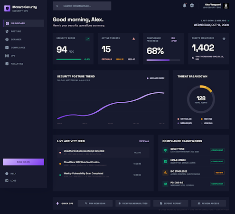Start a scan with New Scan button

pyautogui.click(x=23, y=162)
